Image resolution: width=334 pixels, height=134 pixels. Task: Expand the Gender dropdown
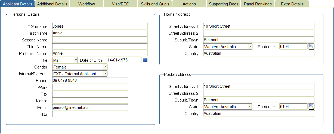click(80, 67)
